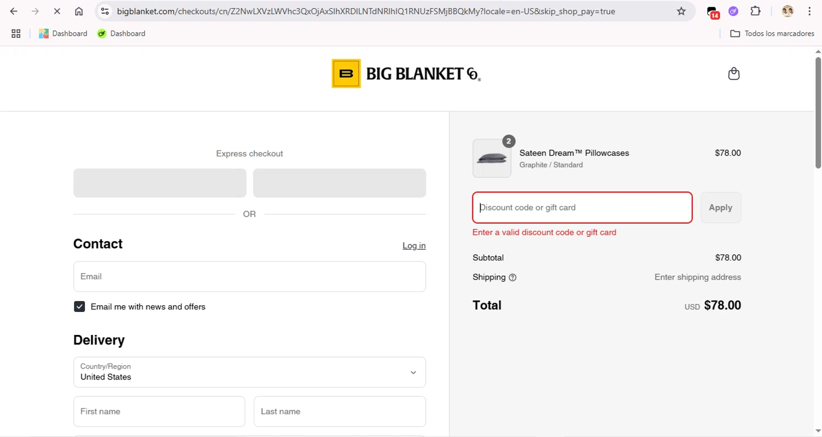Viewport: 822px width, 437px height.
Task: Click the 'Enter a valid discount code' error text
Action: click(544, 232)
